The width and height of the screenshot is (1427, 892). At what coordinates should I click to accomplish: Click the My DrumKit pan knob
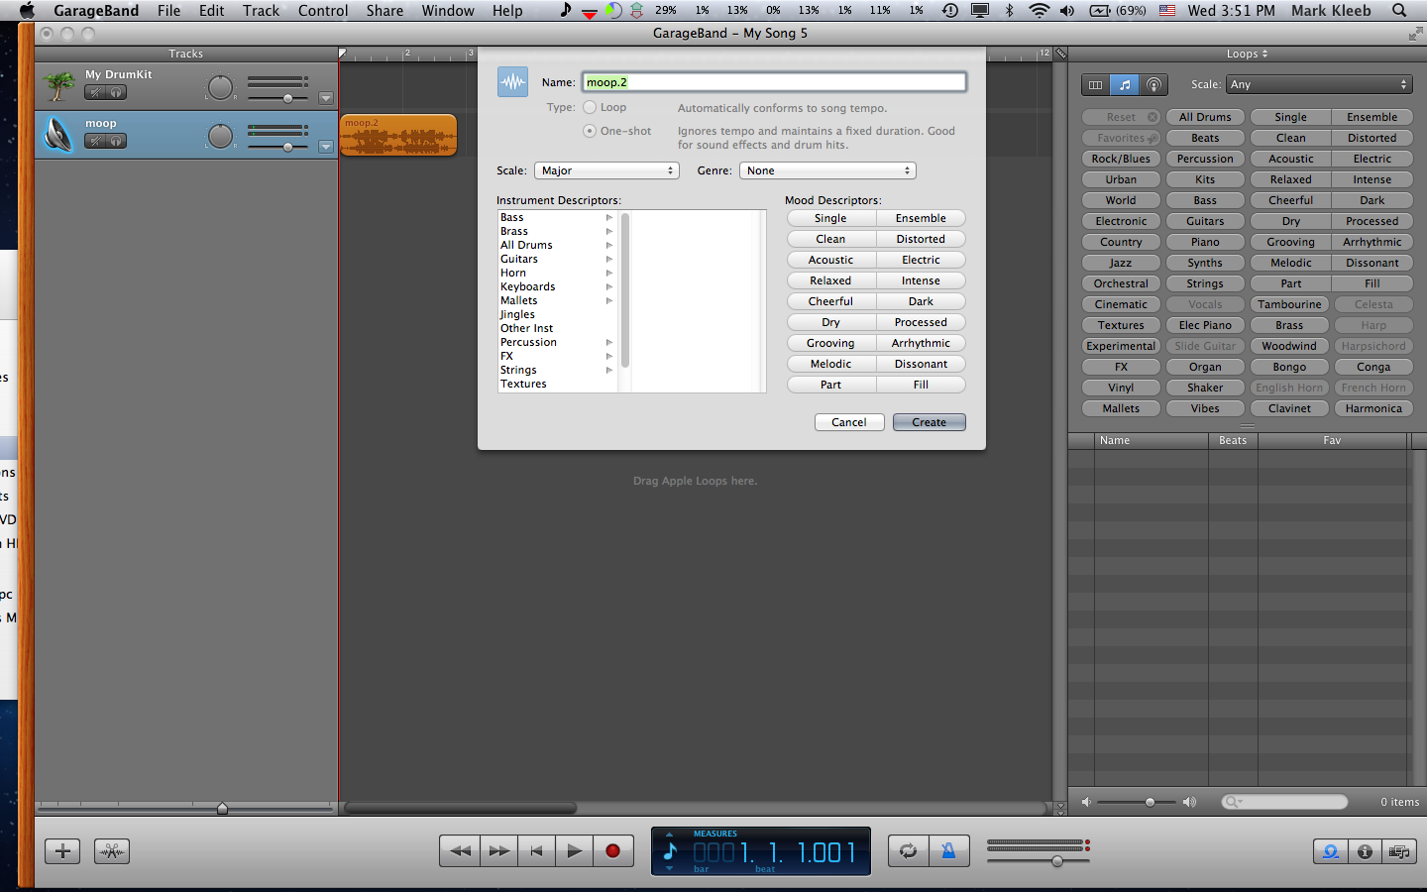(220, 87)
